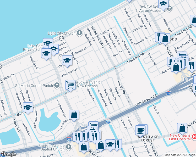Click the school marker at ReNEW Dolores T. Aaron Academy

tap(163, 4)
